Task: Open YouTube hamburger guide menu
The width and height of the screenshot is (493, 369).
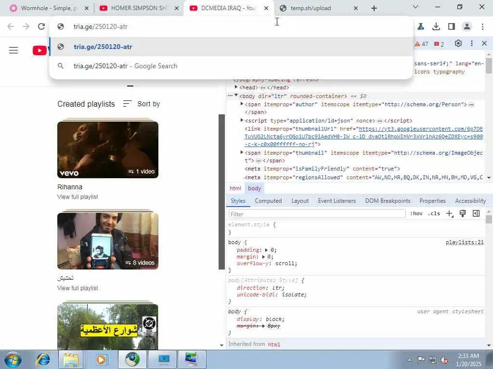Action: pos(13,50)
